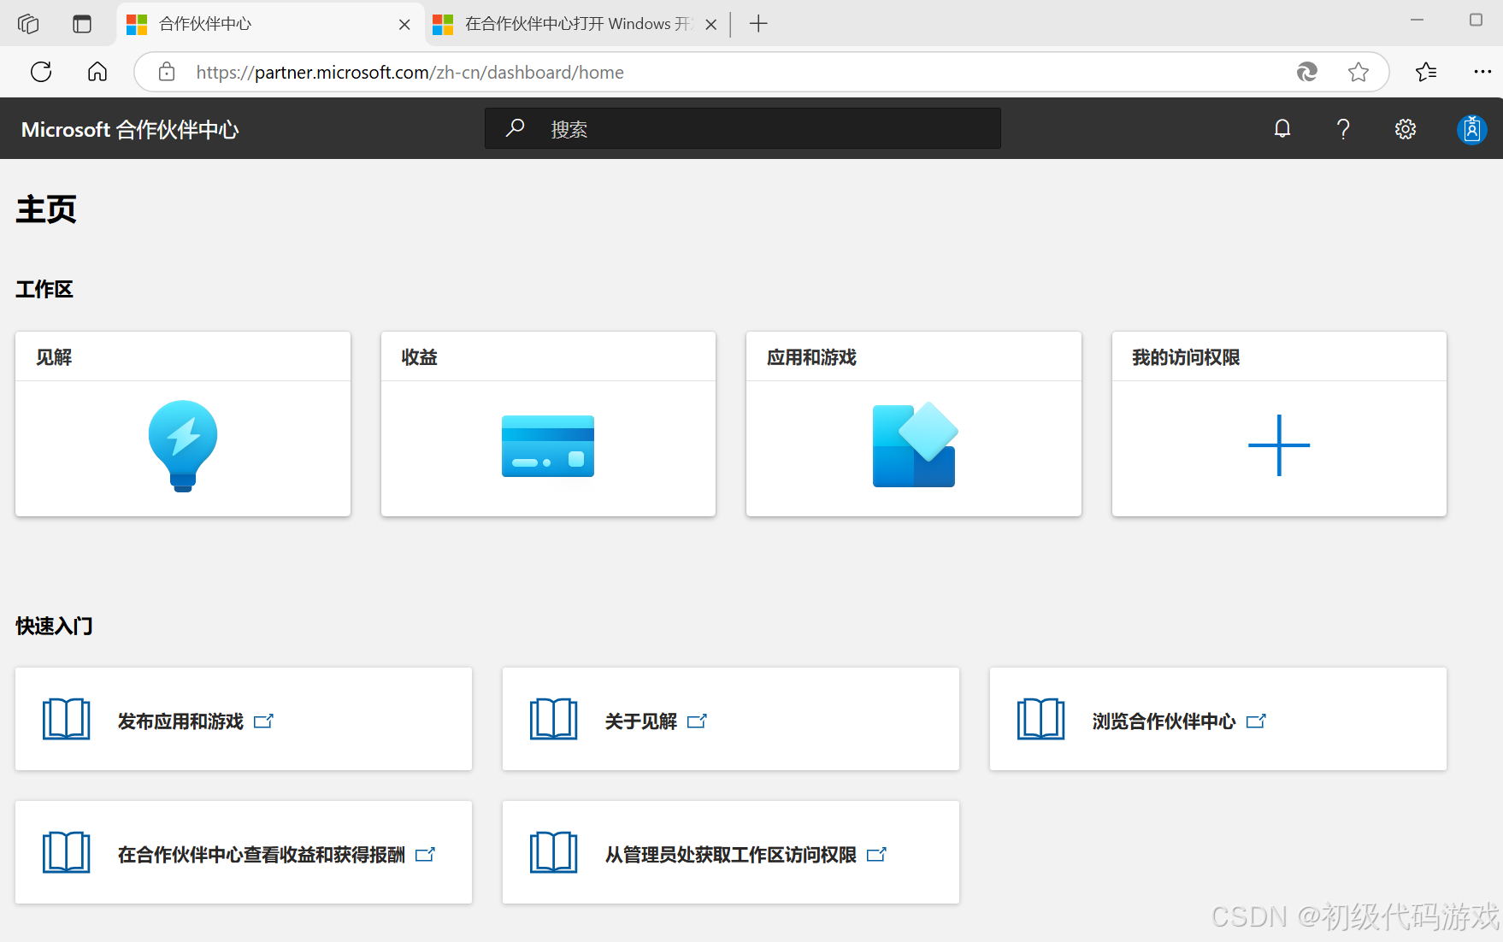
Task: Open the user account avatar
Action: point(1471,129)
